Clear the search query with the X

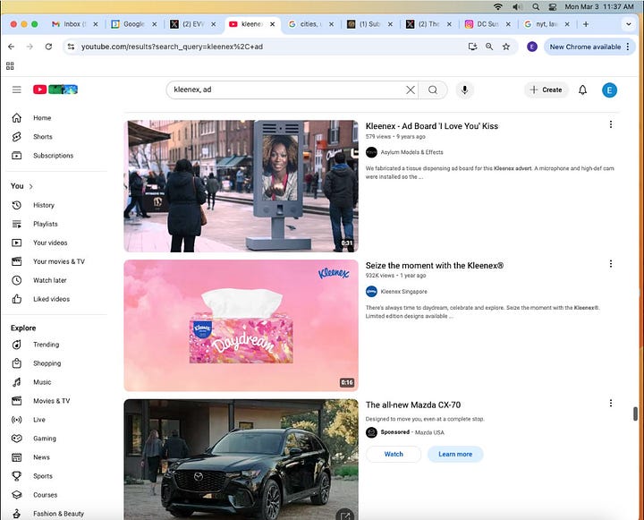pyautogui.click(x=410, y=90)
